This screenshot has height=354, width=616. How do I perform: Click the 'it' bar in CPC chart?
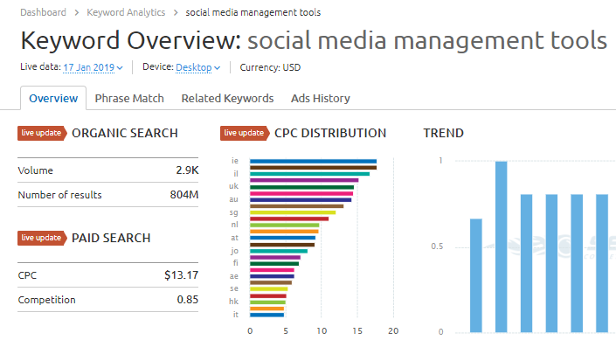pos(266,314)
